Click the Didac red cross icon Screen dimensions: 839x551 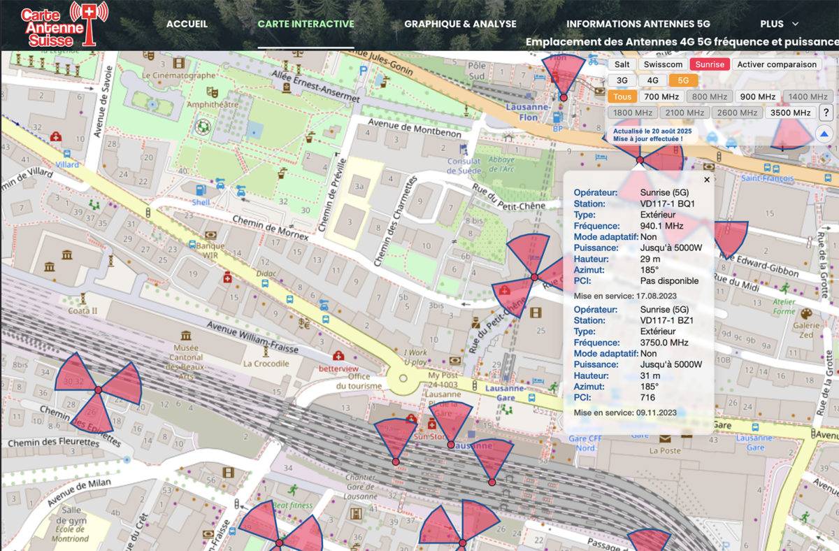[x=227, y=278]
